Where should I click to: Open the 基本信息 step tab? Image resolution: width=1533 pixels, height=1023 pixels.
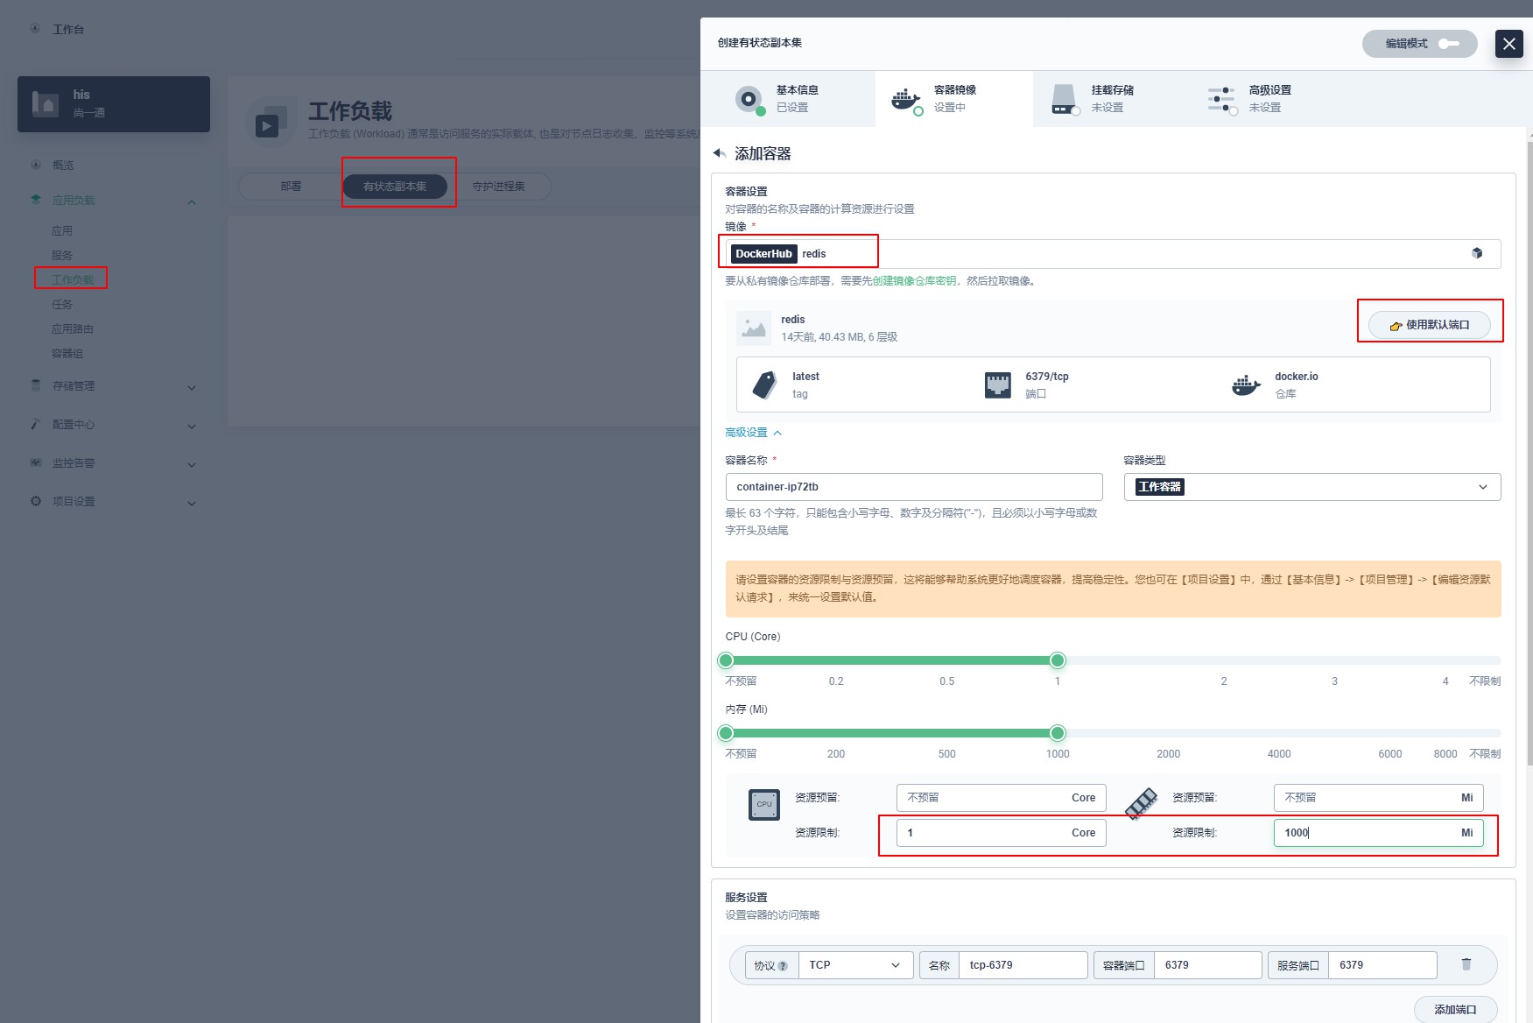[787, 99]
